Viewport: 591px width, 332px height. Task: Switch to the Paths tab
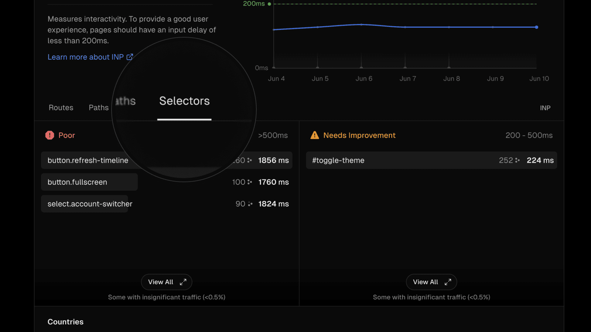pyautogui.click(x=98, y=108)
